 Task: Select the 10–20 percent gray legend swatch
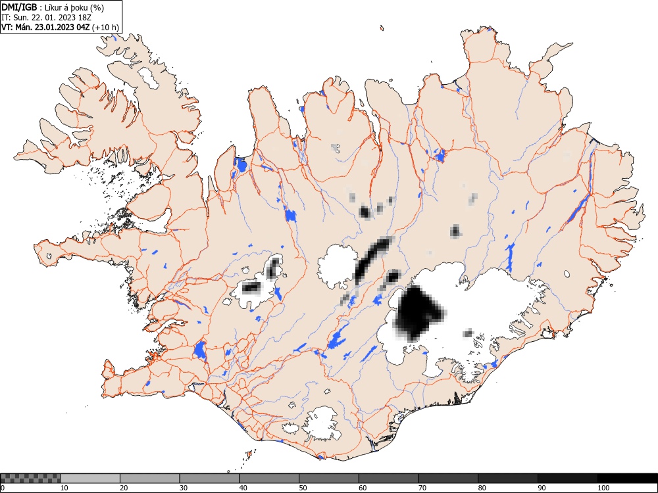coord(90,479)
